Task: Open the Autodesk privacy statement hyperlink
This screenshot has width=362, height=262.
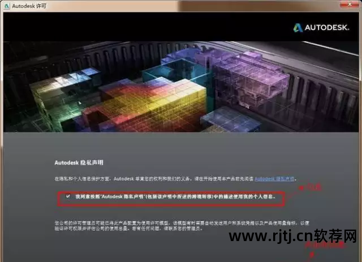Action: 274,179
